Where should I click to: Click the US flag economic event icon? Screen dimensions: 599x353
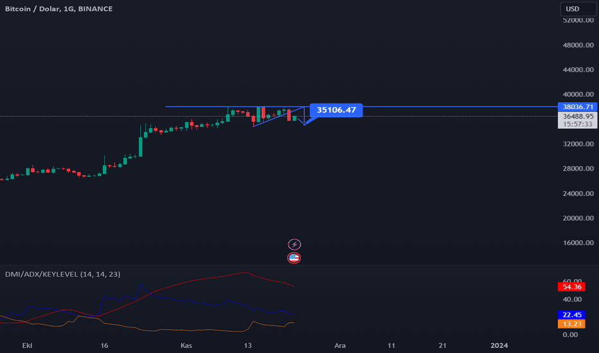coord(294,258)
